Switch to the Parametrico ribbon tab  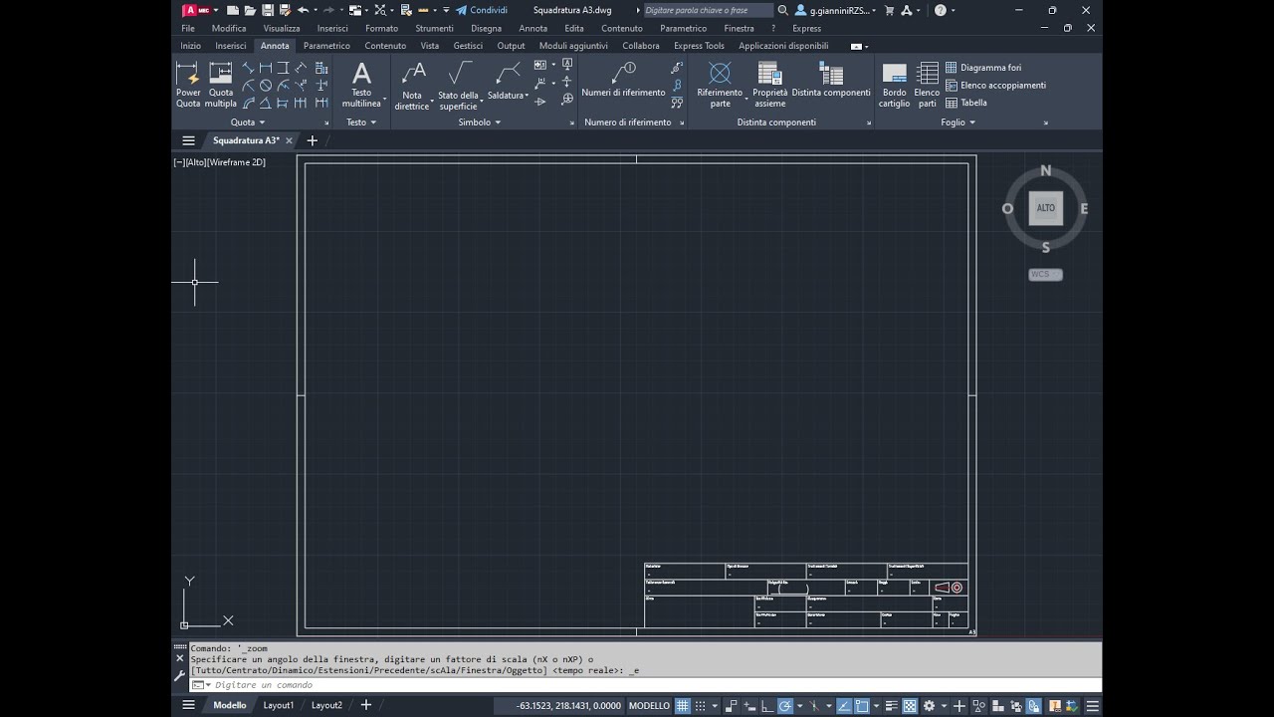[326, 46]
